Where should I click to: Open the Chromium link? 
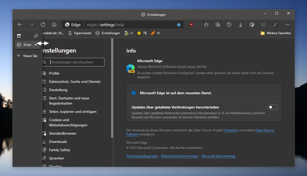[x=230, y=130]
